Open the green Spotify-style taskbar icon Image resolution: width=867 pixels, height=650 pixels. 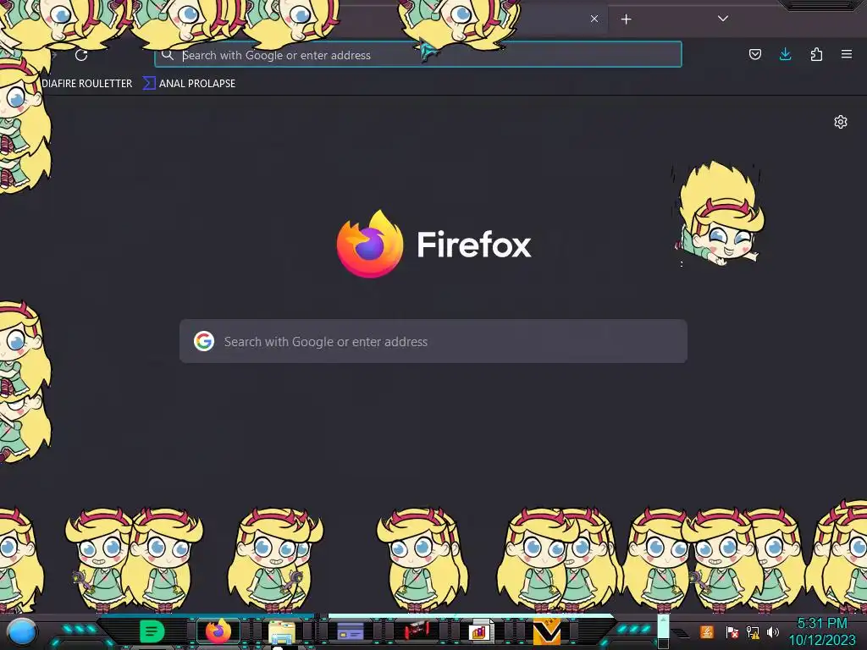pyautogui.click(x=152, y=631)
